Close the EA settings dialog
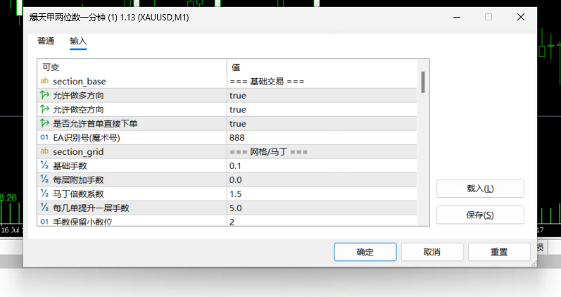This screenshot has width=561, height=297. (x=521, y=17)
